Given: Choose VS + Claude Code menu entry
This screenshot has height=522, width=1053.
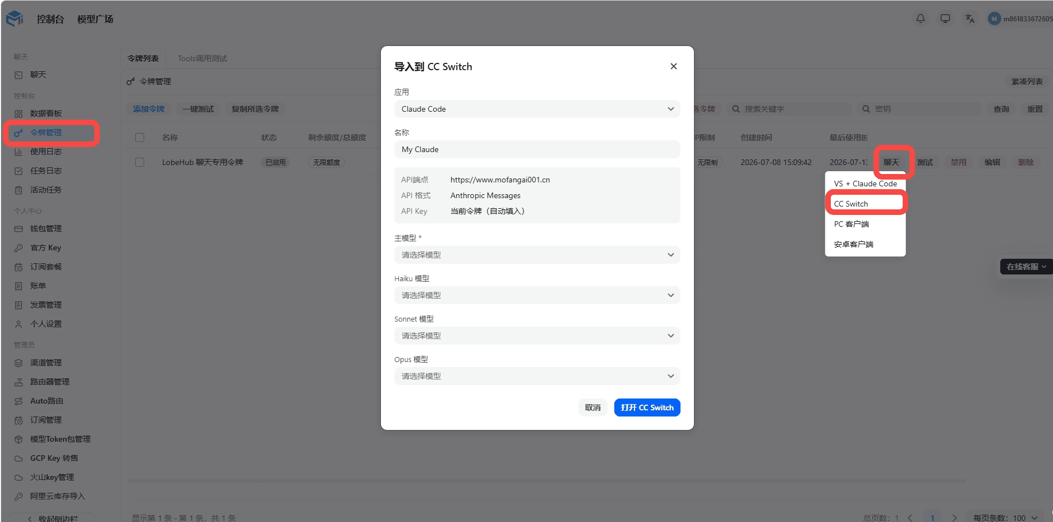Looking at the screenshot, I should 865,184.
